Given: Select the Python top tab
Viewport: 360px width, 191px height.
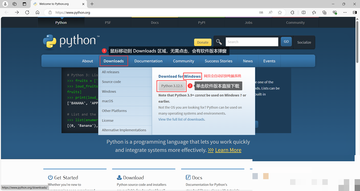Looking at the screenshot, I should (x=61, y=23).
